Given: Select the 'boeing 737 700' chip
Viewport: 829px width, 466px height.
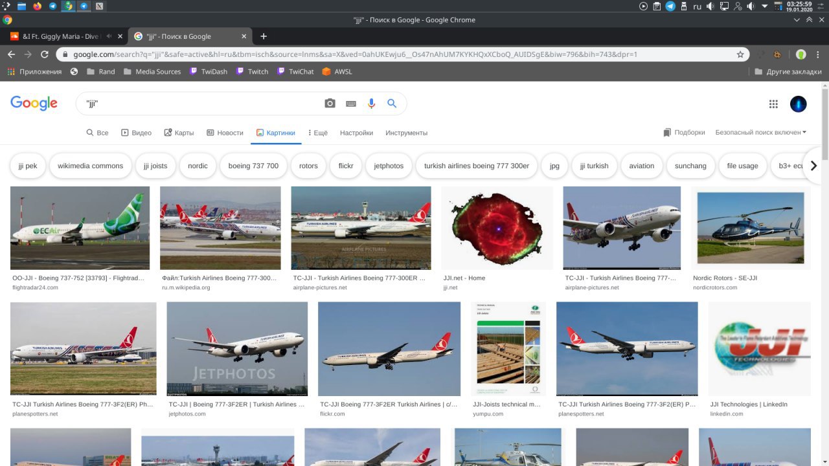Looking at the screenshot, I should click(x=253, y=166).
